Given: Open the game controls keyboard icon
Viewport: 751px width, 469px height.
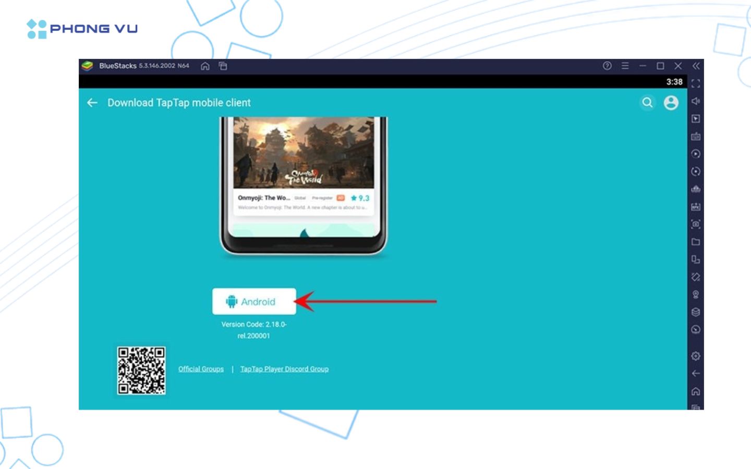Looking at the screenshot, I should click(x=696, y=137).
